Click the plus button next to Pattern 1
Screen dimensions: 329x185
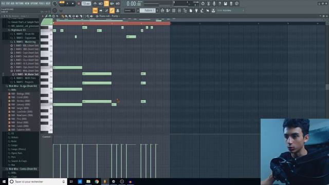(157, 10)
